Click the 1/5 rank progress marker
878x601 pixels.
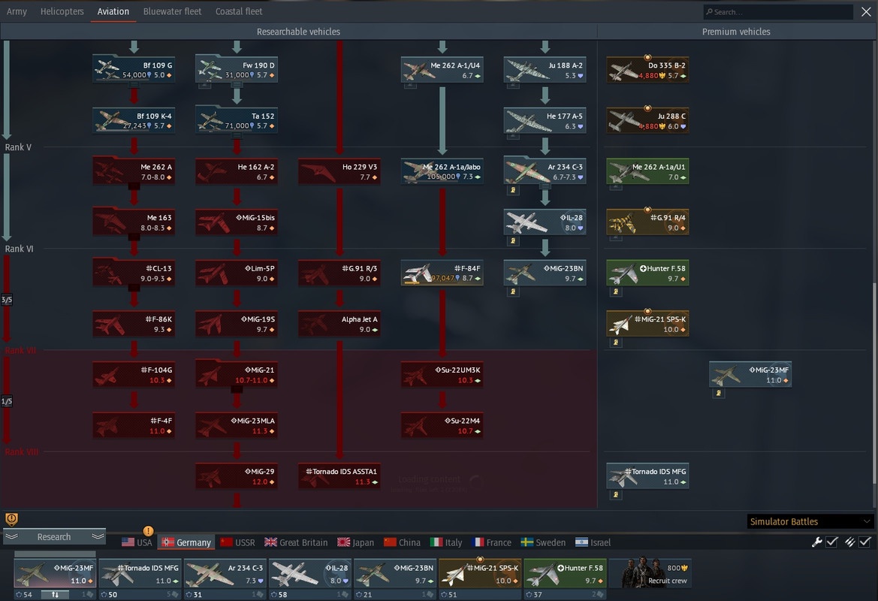7,401
